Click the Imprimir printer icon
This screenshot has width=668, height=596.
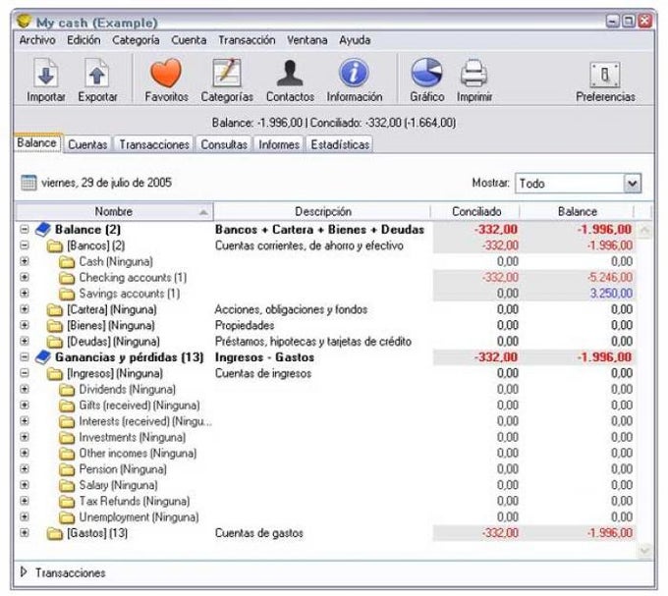(473, 74)
